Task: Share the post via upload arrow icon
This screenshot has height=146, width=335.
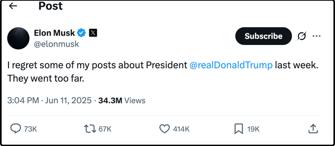Action: click(x=313, y=129)
